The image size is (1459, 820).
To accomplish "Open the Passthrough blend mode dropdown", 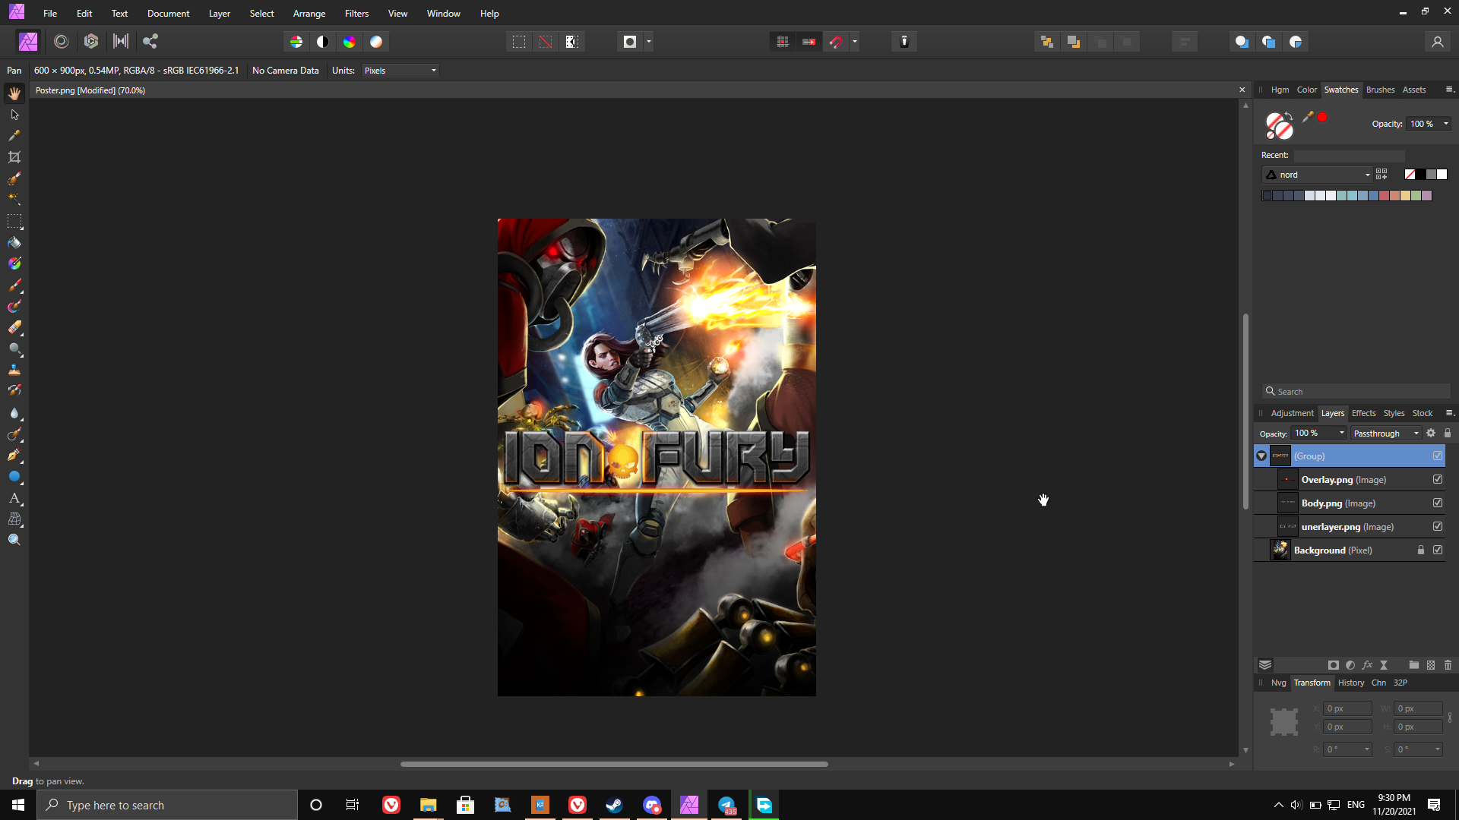I will pos(1386,434).
